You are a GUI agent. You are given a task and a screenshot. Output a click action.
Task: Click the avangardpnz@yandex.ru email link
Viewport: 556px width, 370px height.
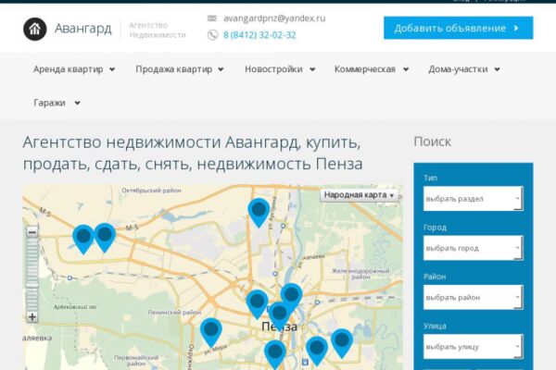pyautogui.click(x=274, y=18)
